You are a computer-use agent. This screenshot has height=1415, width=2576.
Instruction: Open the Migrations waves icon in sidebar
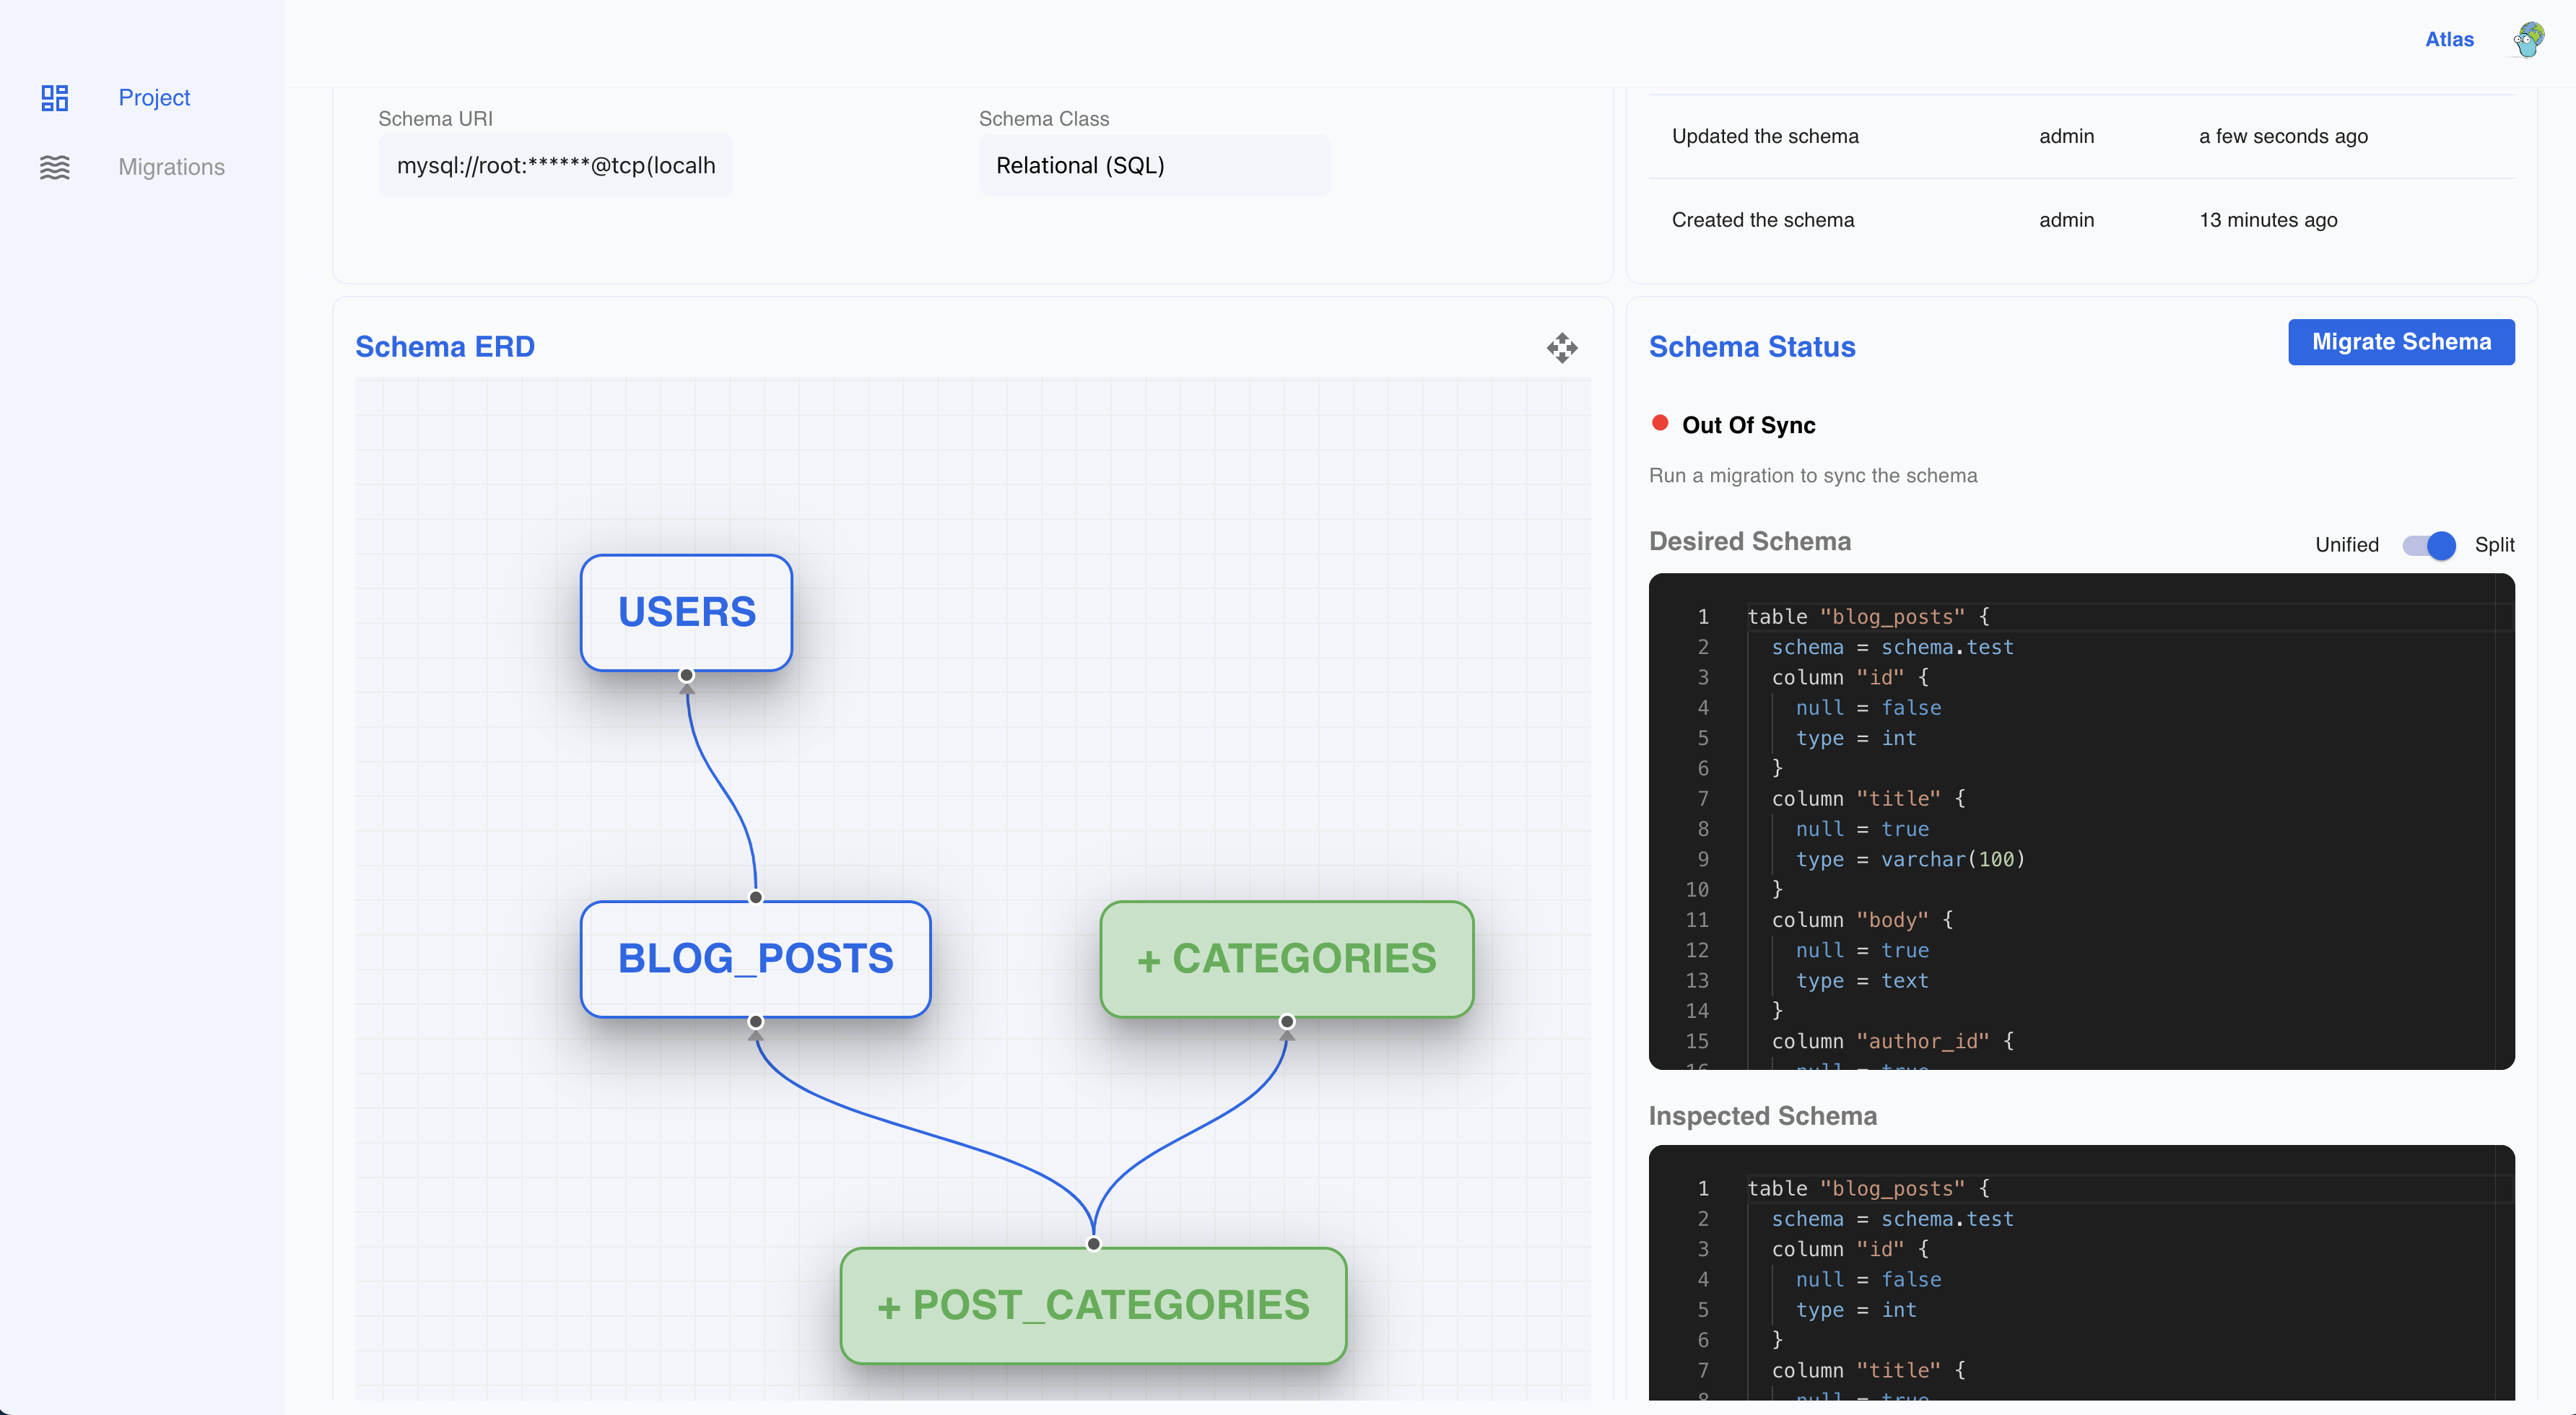click(x=55, y=167)
